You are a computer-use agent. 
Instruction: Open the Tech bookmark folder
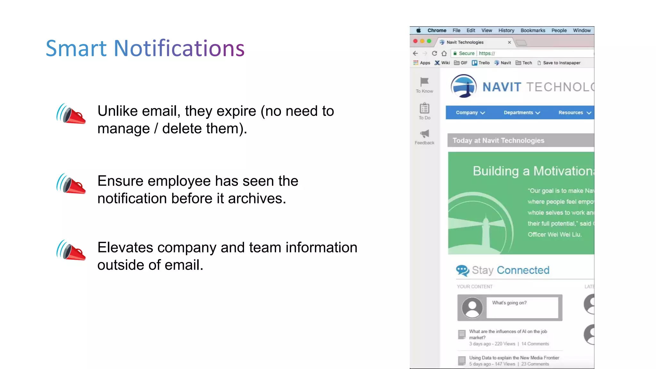tap(524, 63)
